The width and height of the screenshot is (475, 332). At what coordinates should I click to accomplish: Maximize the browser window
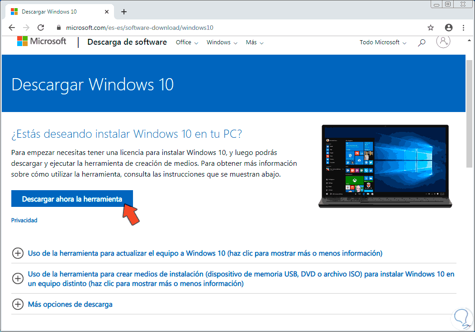(448, 4)
